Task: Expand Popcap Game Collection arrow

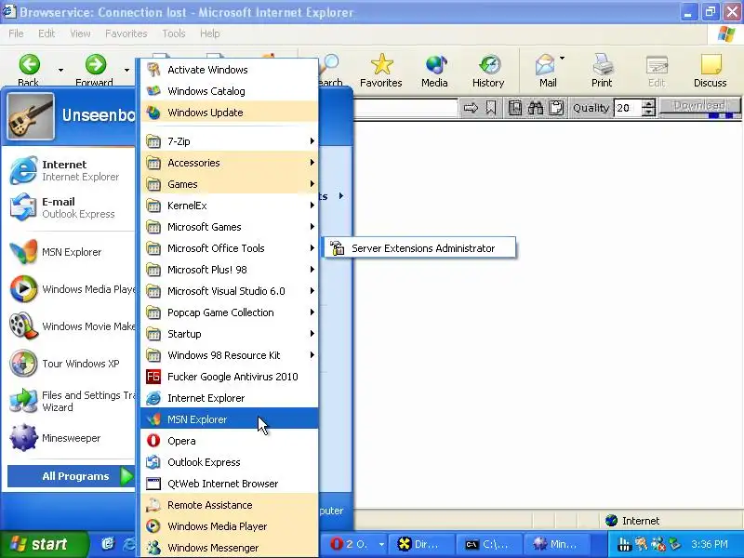Action: click(x=312, y=312)
